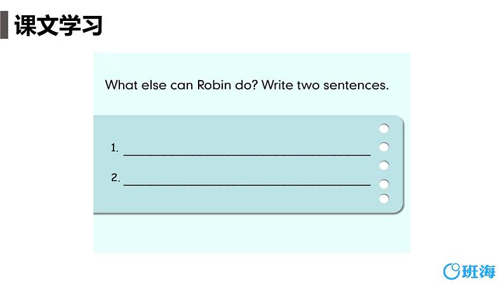Click the word "else" in the question
504x284 pixels.
(x=154, y=85)
